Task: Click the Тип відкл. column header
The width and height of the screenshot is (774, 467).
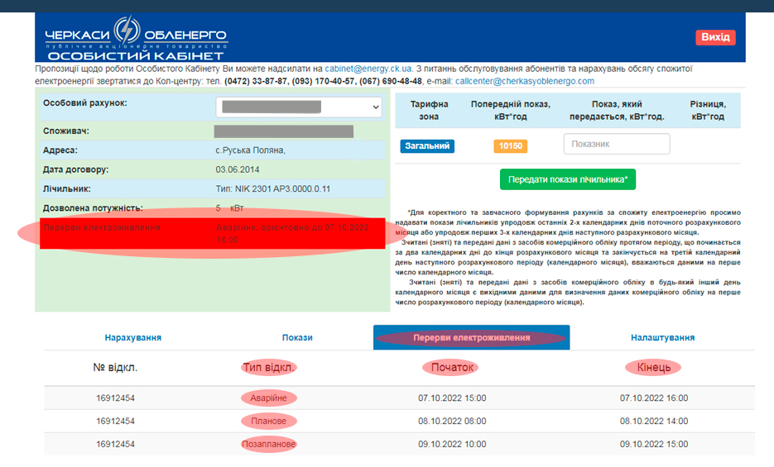Action: pyautogui.click(x=269, y=367)
